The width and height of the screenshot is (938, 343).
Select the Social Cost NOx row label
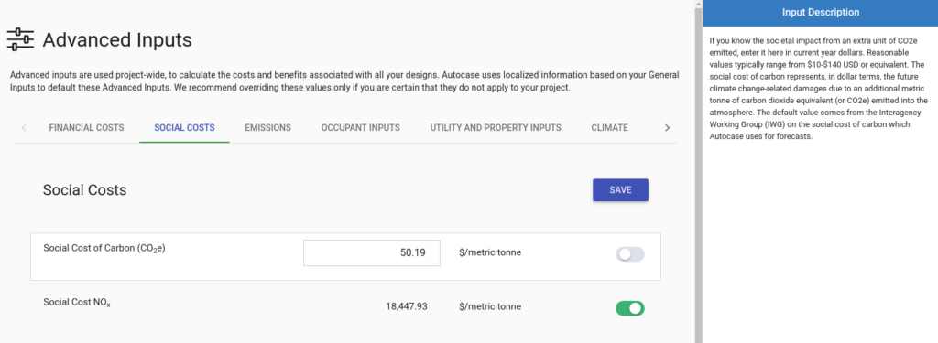coord(77,303)
